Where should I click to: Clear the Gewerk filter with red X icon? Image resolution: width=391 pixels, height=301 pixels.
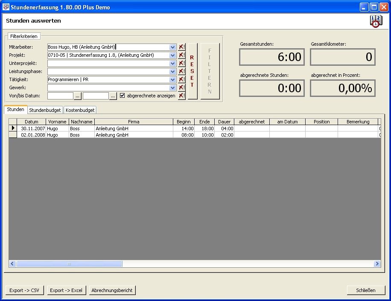tap(182, 88)
